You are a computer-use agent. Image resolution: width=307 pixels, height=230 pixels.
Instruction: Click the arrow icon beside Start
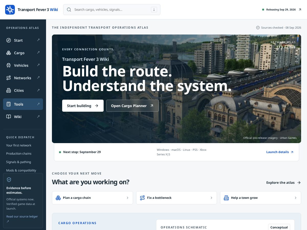(x=38, y=40)
